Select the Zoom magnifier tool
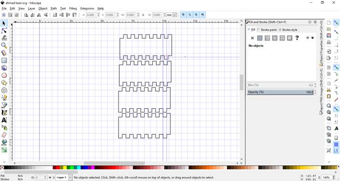 4,45
